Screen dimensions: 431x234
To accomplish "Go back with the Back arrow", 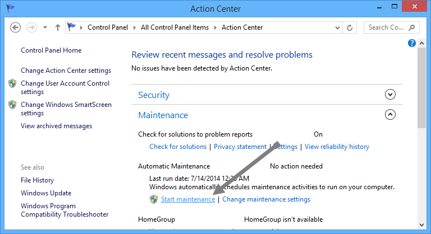I will (x=15, y=27).
